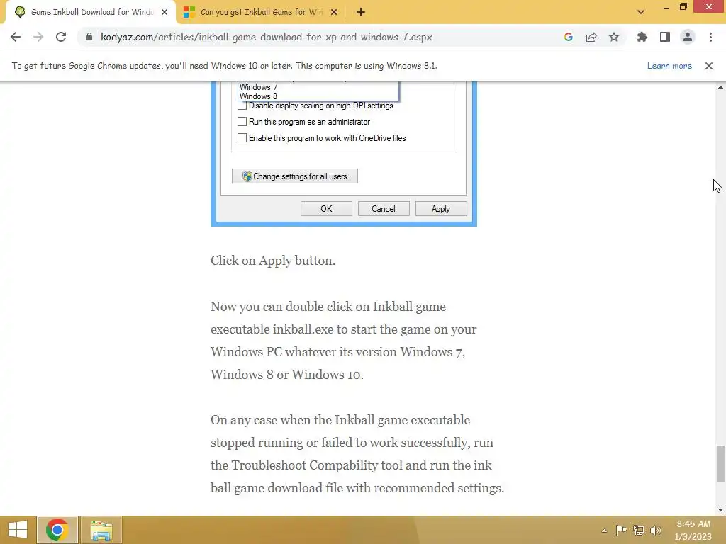Share this page icon
Image resolution: width=726 pixels, height=544 pixels.
click(x=591, y=37)
